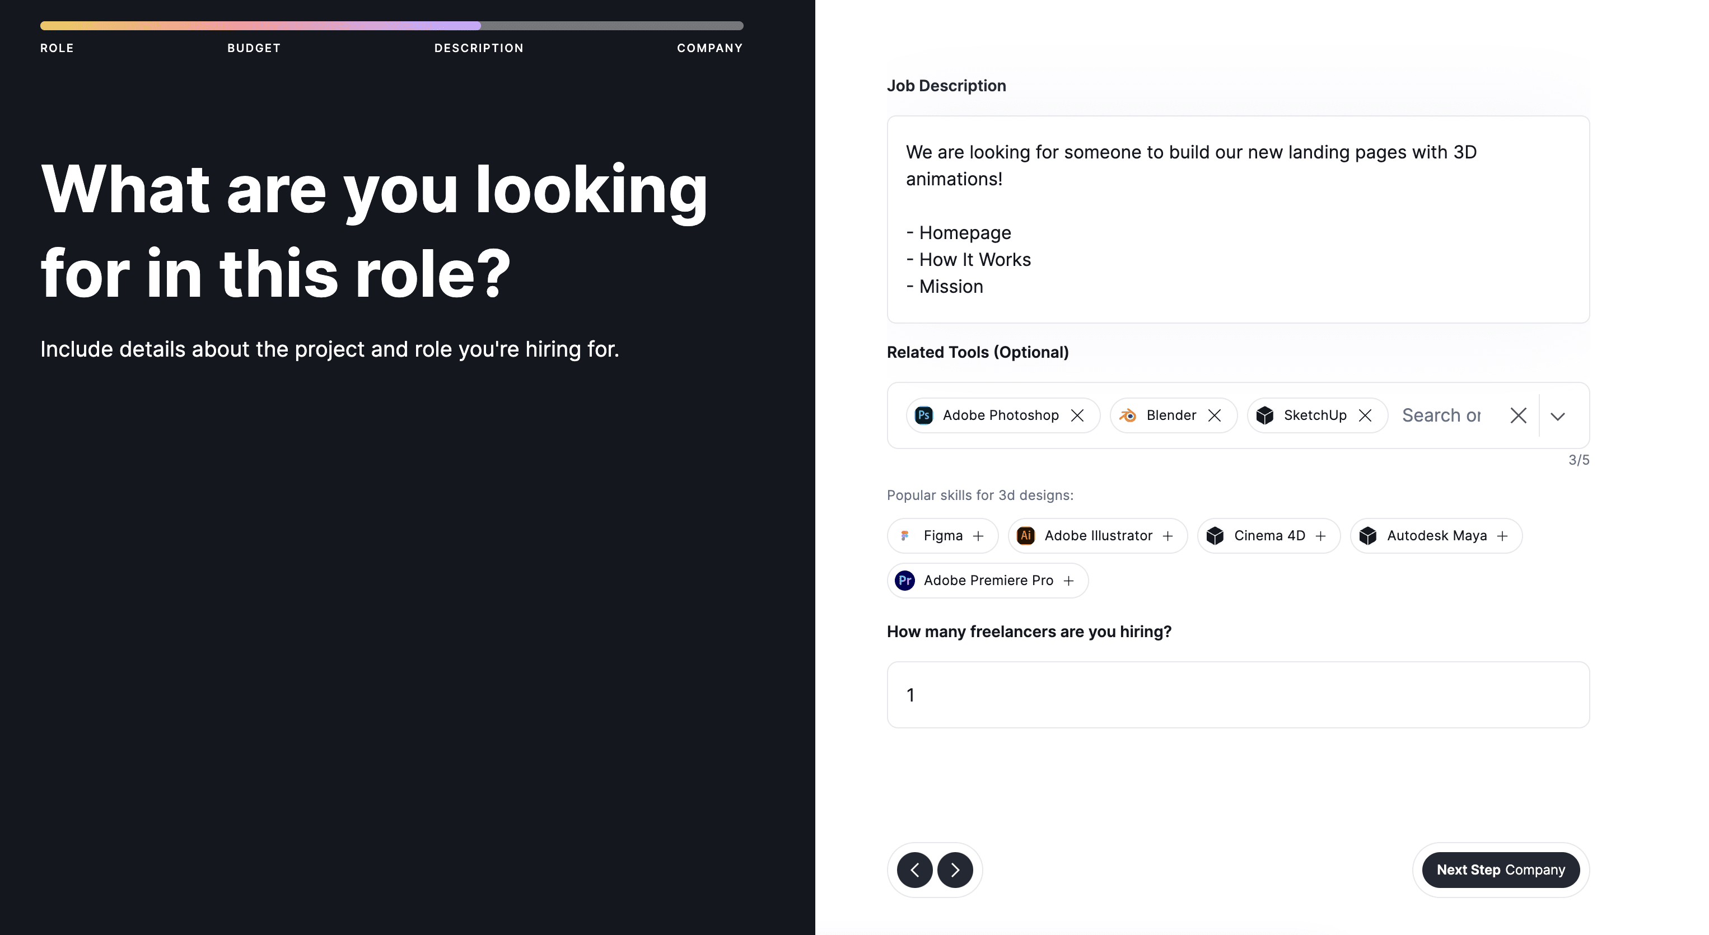Screen dimensions: 1709x935
Task: Click plus icon next to Adobe Illustrator
Action: point(1168,536)
